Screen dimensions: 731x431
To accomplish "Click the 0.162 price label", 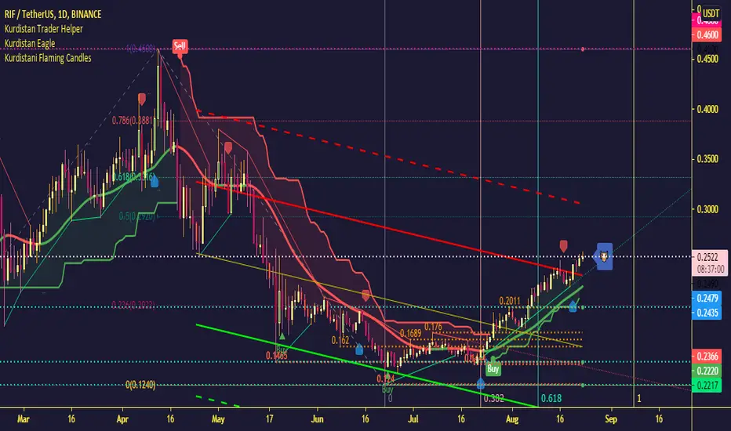I will coord(340,341).
